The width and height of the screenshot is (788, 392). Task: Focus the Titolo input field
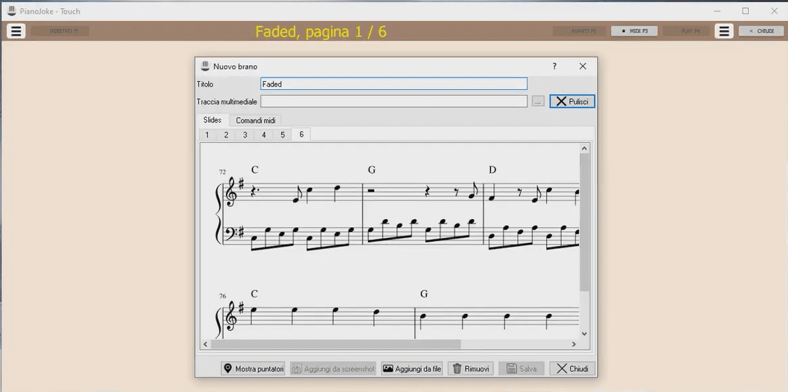coord(394,84)
